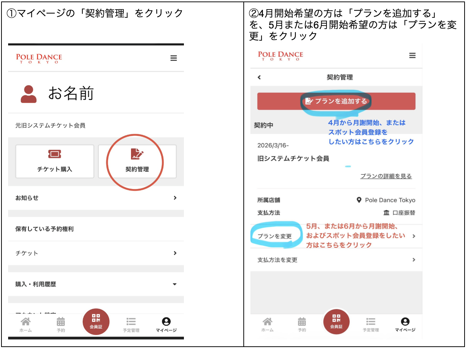Click the user avatar icon next to お名前
The image size is (469, 350).
(x=28, y=94)
